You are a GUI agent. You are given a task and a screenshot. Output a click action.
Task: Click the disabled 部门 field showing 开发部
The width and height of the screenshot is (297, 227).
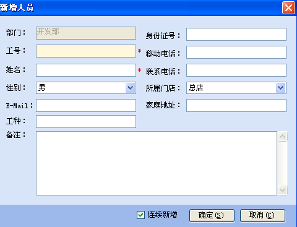tap(86, 33)
